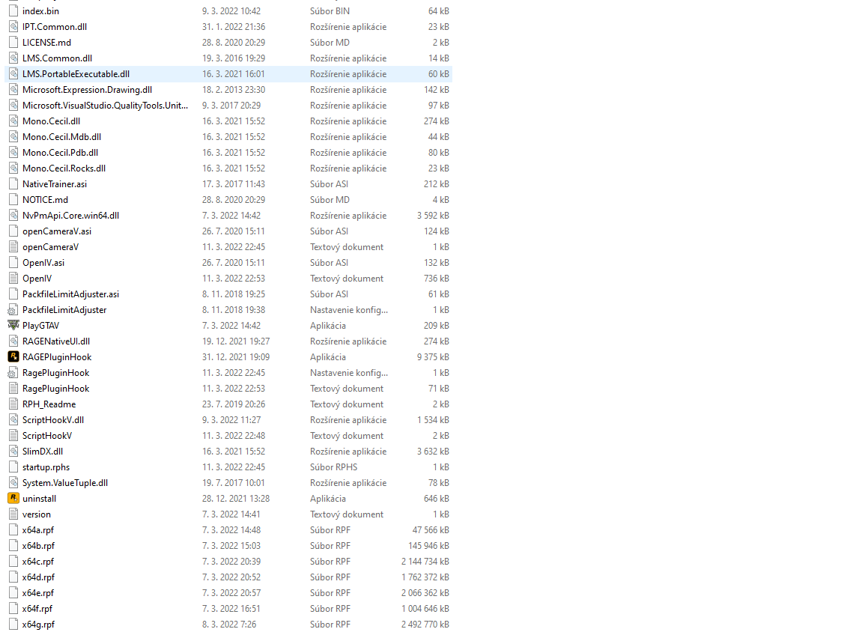Select x64d.rpf file name
Screen dimensions: 865x644
(39, 577)
